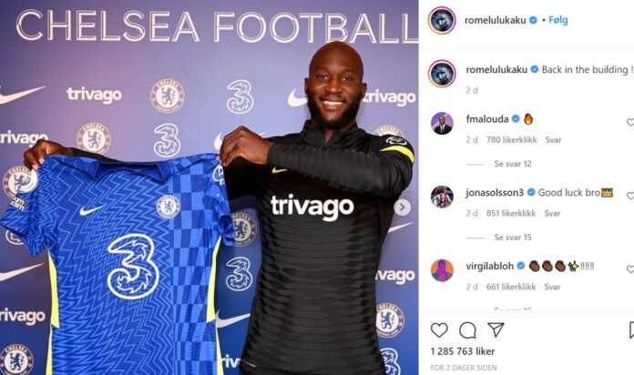Save the post with the bookmark icon

[x=631, y=330]
